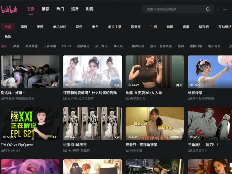Open the 别这样～好嘛～ stream thumbnail
Image resolution: width=232 pixels, height=174 pixels.
click(30, 72)
